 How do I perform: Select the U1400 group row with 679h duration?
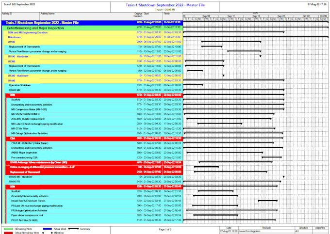click(x=93, y=80)
